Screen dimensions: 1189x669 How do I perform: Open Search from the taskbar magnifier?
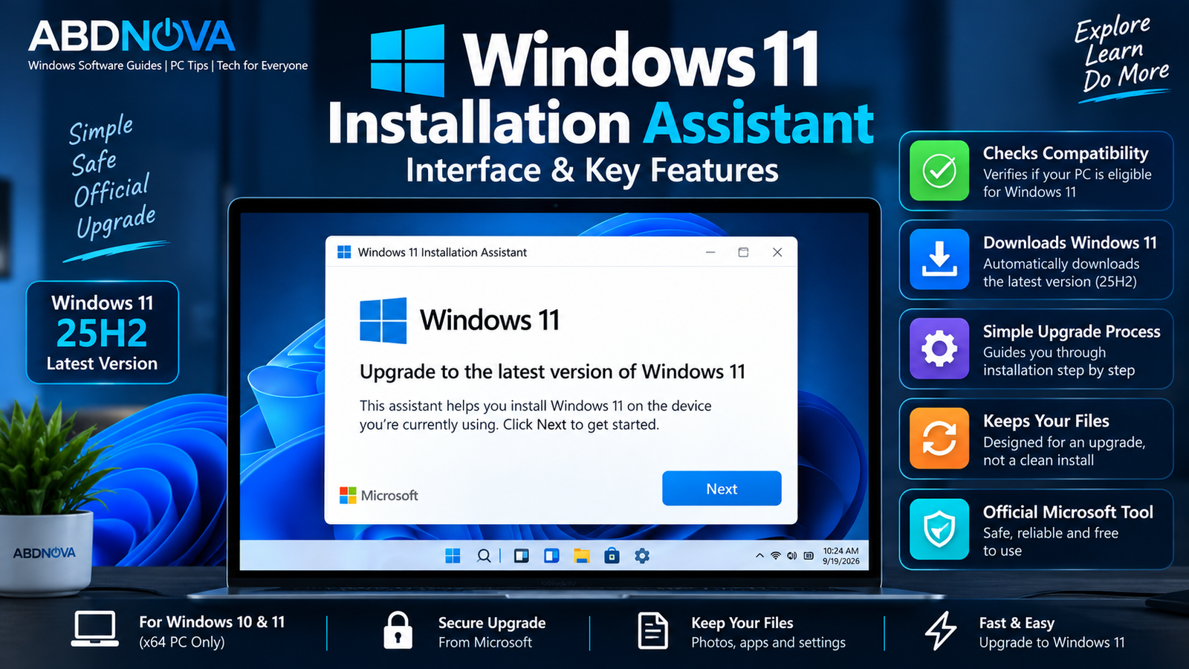[x=484, y=555]
